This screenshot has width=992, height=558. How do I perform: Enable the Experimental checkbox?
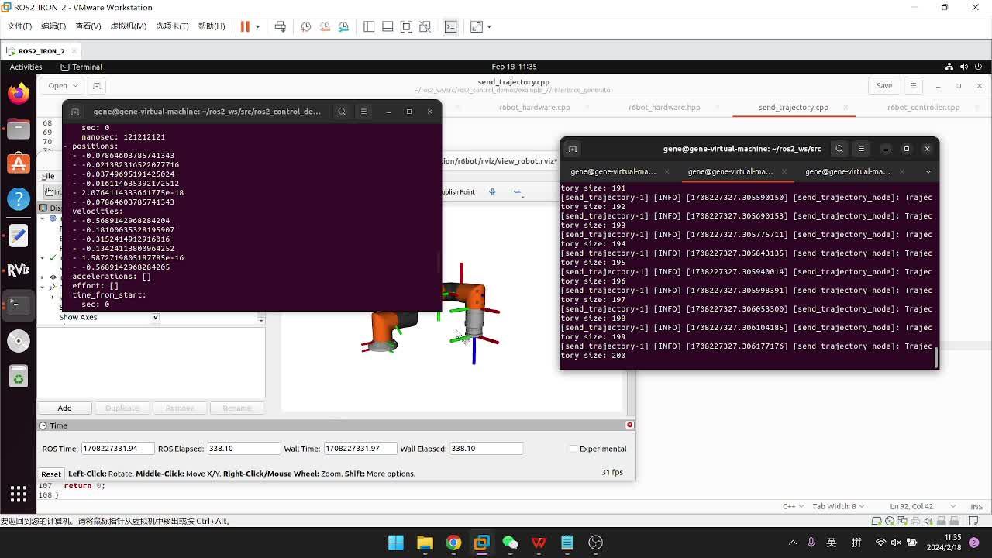(x=573, y=449)
